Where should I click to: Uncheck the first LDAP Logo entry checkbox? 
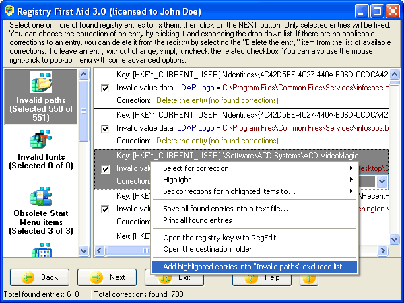[104, 88]
